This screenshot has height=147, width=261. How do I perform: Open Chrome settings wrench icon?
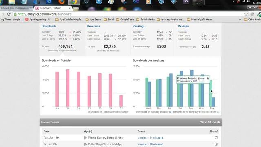point(252,14)
